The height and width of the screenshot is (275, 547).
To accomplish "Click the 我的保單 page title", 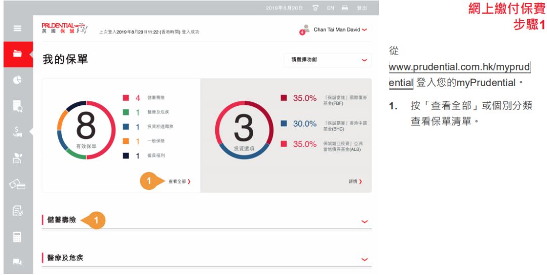I will (65, 59).
